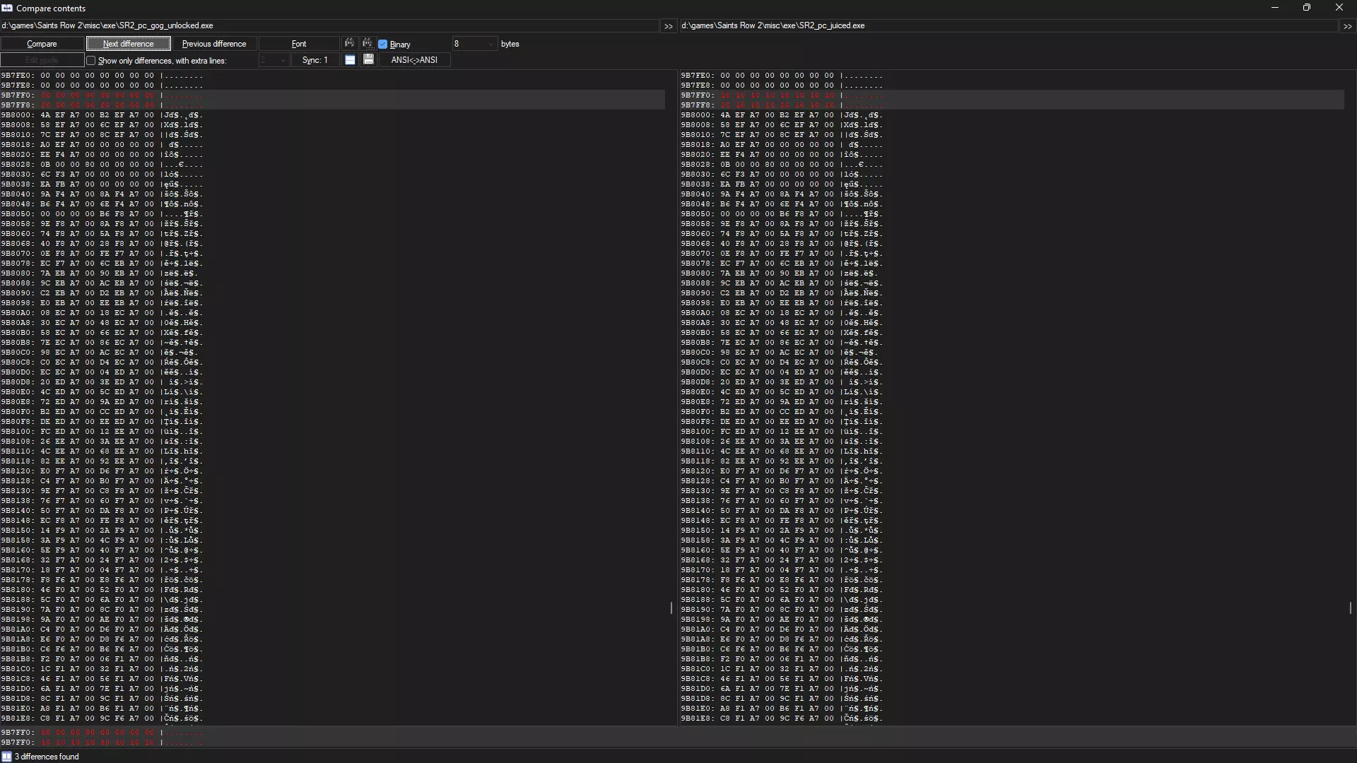Click the right pane scrollbar marker
Image resolution: width=1357 pixels, height=763 pixels.
(1350, 608)
